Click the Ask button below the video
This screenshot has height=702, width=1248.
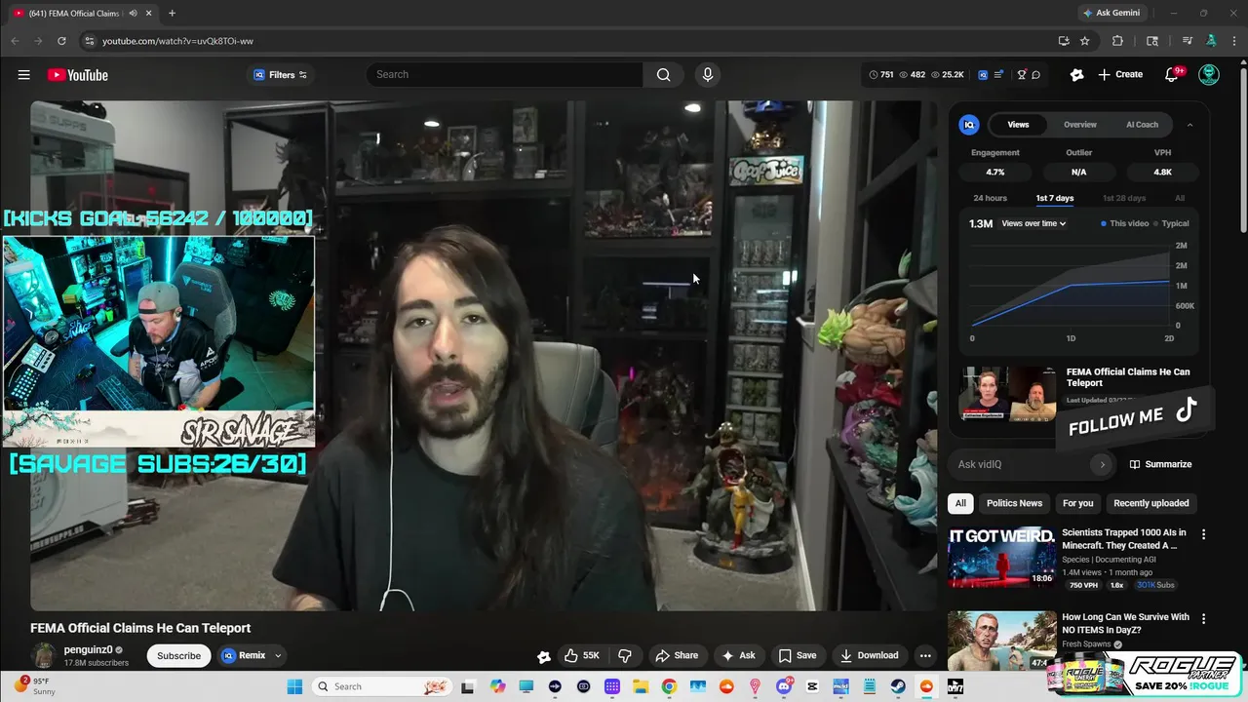click(737, 655)
